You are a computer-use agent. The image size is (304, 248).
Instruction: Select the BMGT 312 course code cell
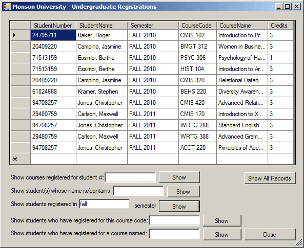(197, 47)
